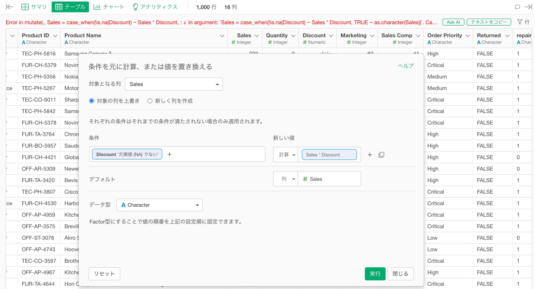
Task: Select the 新しく列を作成 radio button
Action: [150, 101]
